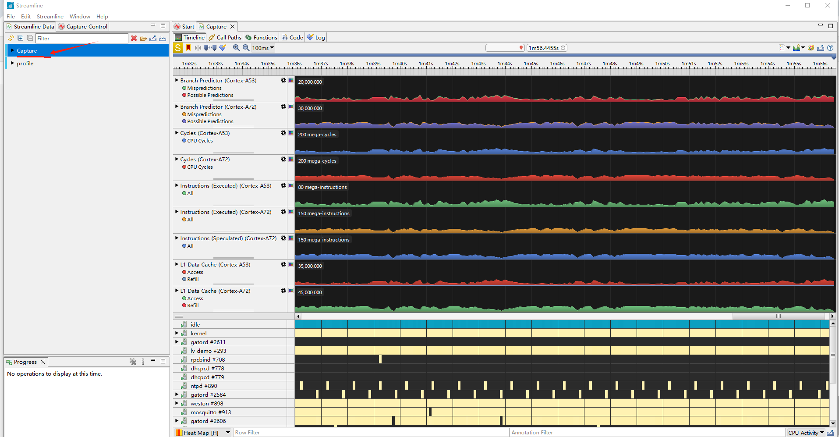The image size is (839, 437).
Task: Click the horizontal scrollbar under the charts
Action: pyautogui.click(x=778, y=316)
